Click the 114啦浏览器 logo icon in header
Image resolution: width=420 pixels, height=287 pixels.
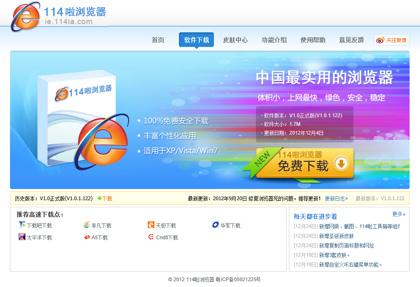(26, 17)
